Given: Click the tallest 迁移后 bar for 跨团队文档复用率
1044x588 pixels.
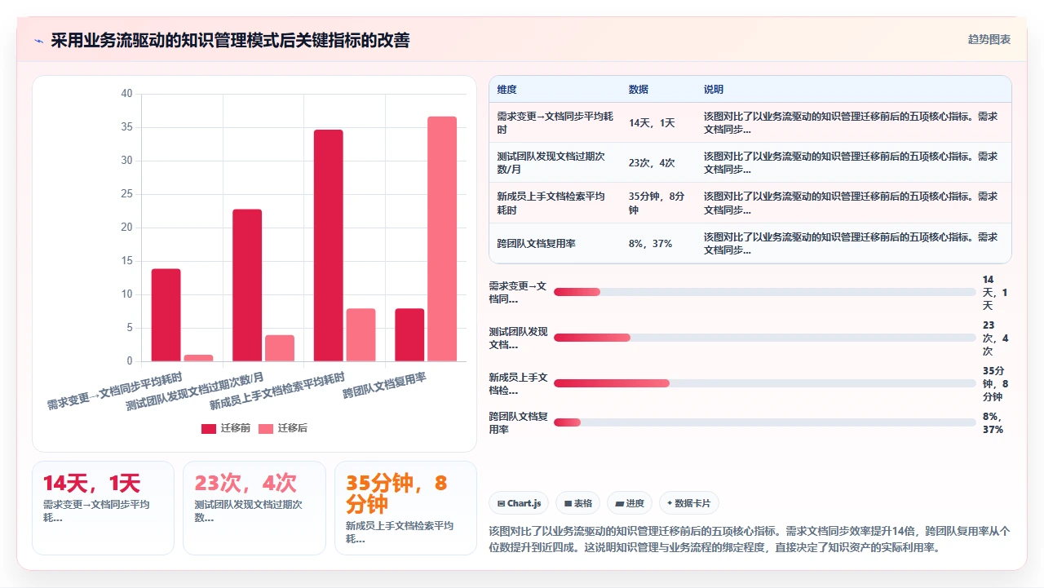Looking at the screenshot, I should [x=442, y=239].
